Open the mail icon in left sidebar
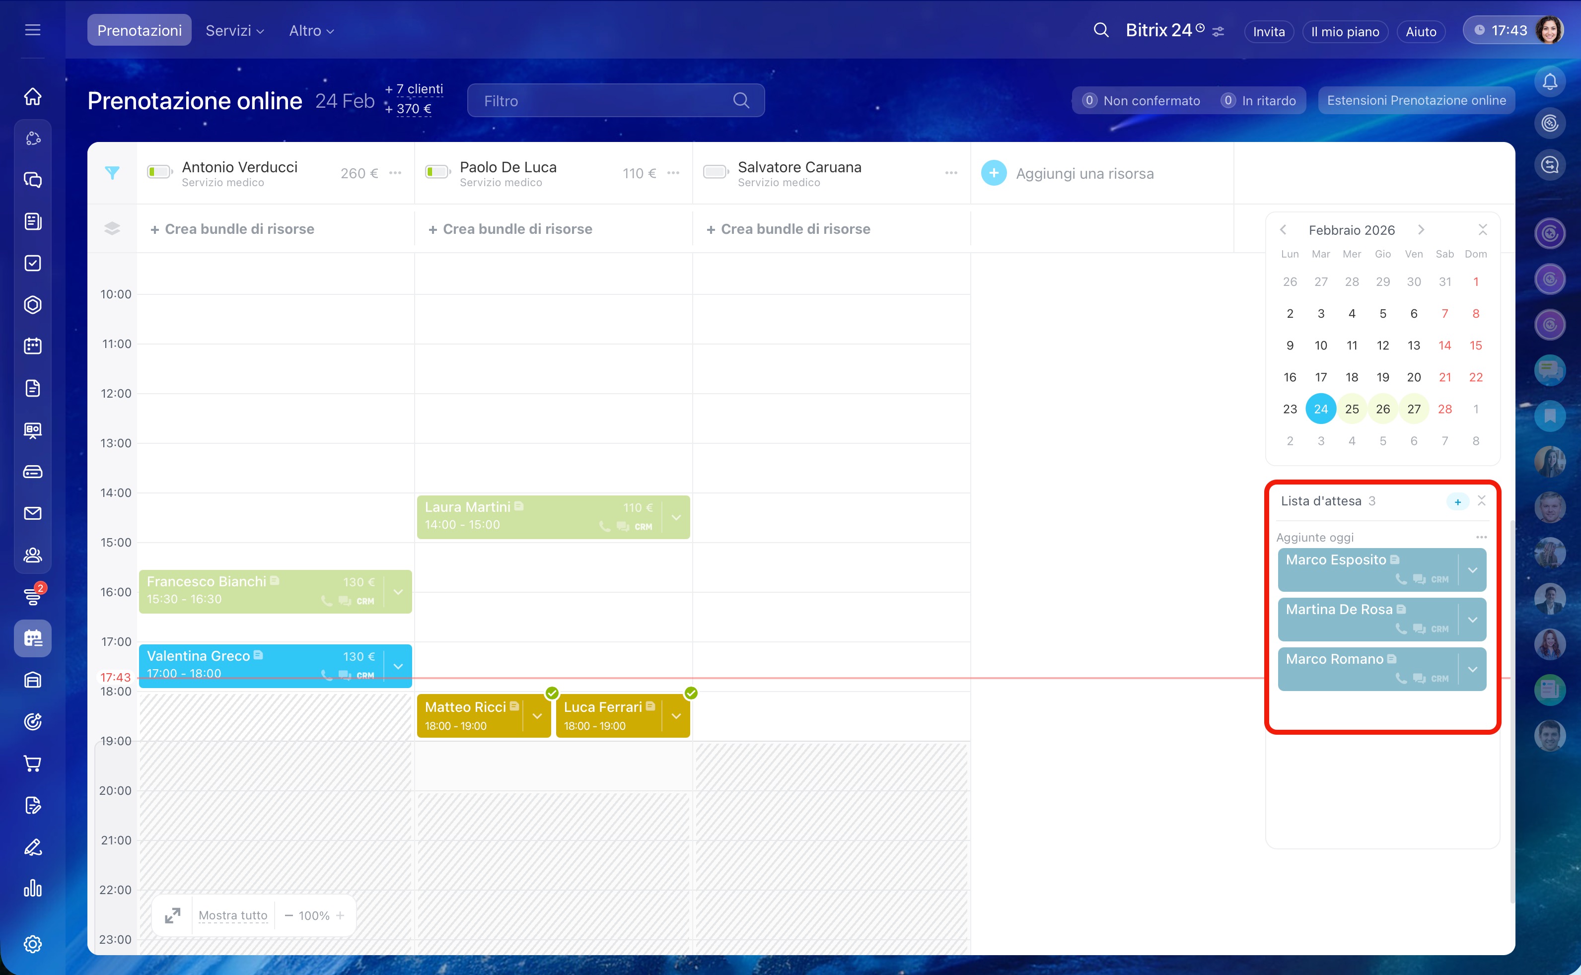 33,513
